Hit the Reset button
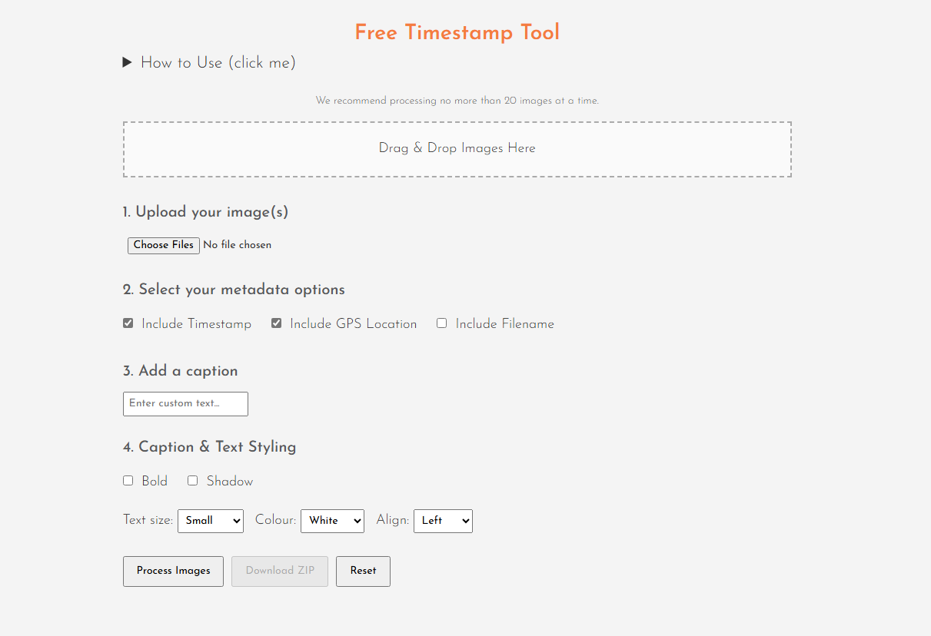 point(363,571)
